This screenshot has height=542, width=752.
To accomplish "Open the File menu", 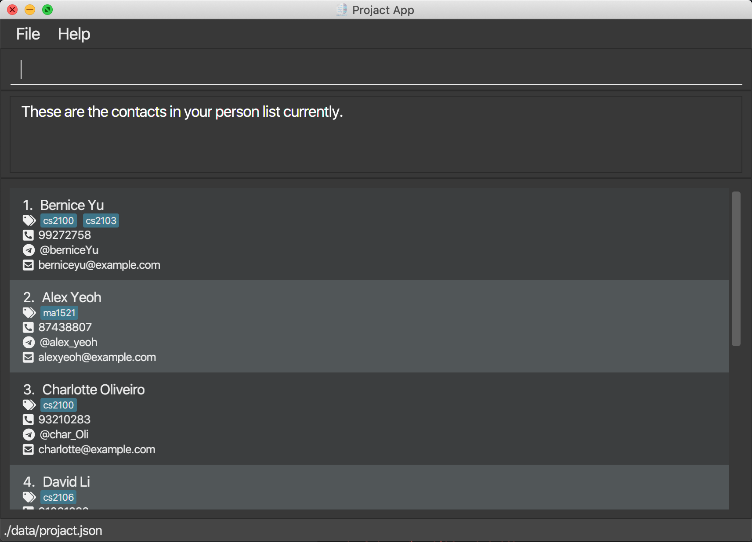I will [x=28, y=34].
